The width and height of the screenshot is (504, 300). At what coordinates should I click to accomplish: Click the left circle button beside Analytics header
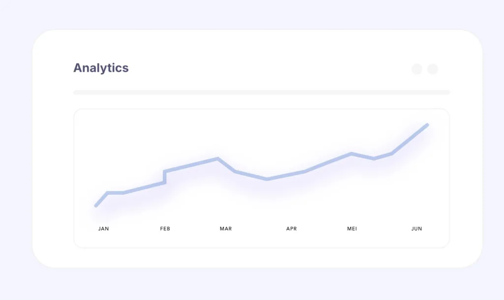417,69
